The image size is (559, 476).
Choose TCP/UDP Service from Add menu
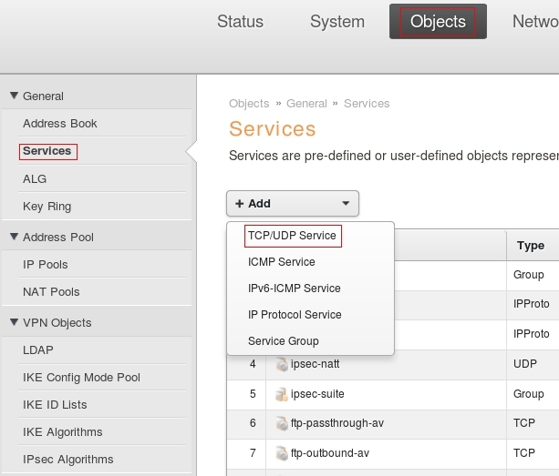(292, 236)
